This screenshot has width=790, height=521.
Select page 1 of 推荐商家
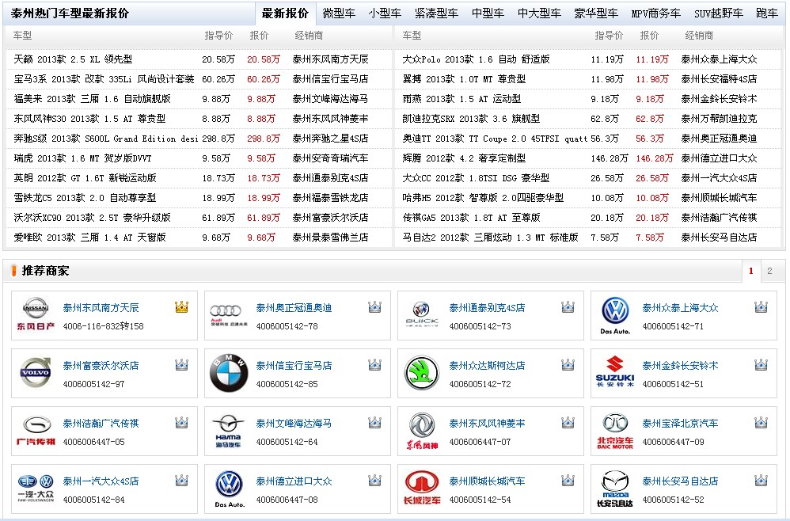pos(750,271)
